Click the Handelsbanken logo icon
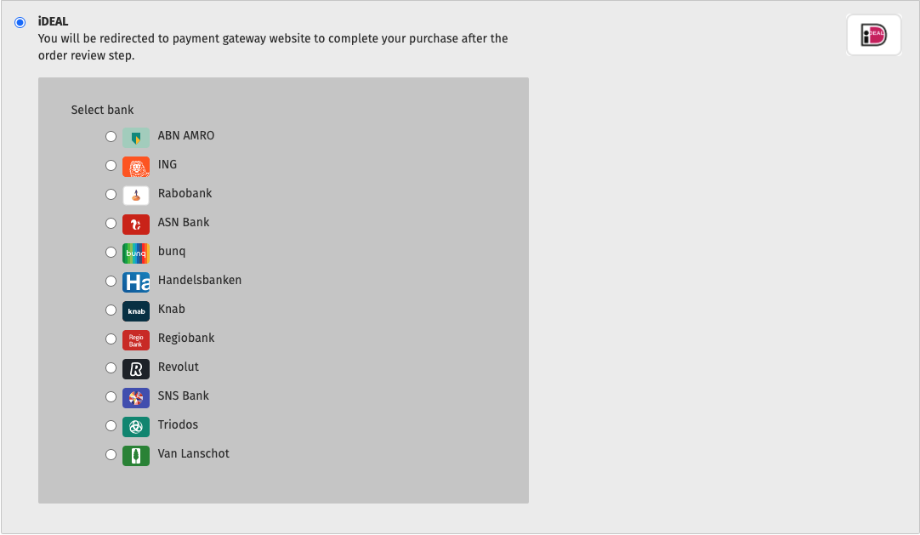Image resolution: width=920 pixels, height=535 pixels. [x=136, y=281]
